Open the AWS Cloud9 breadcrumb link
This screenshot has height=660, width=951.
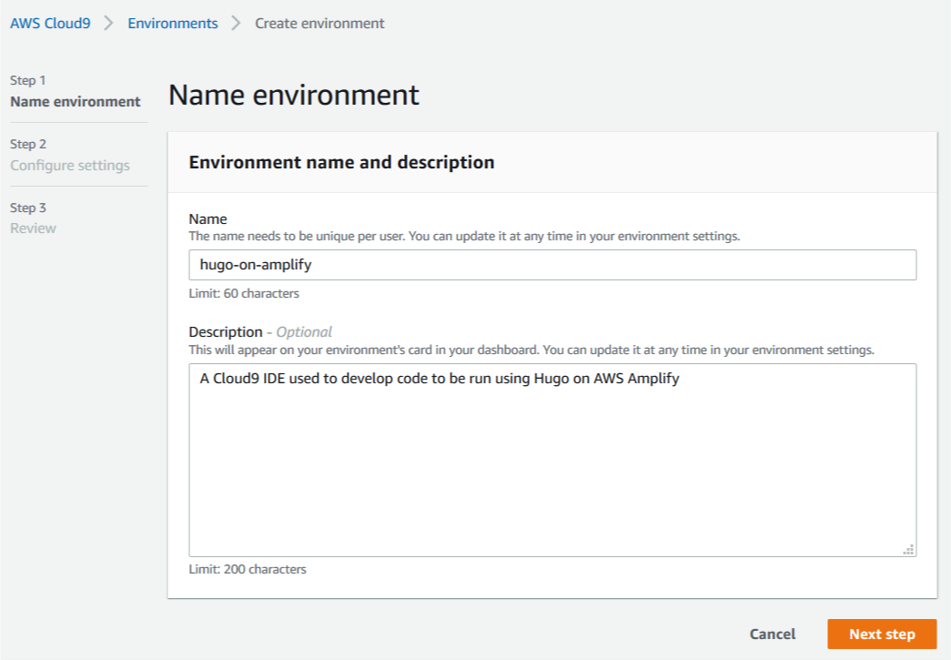tap(50, 23)
